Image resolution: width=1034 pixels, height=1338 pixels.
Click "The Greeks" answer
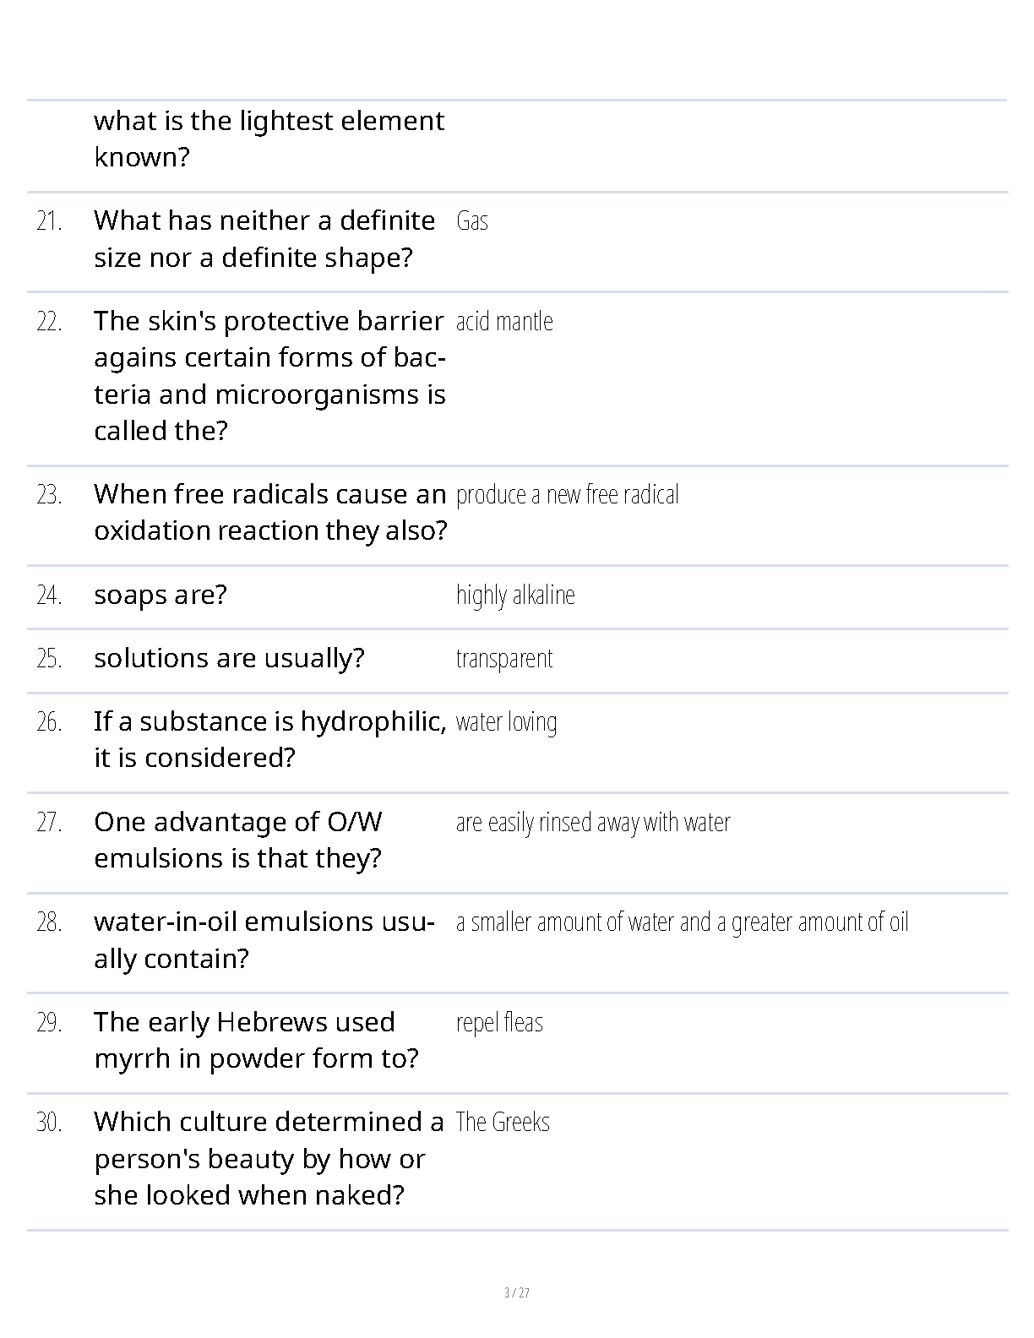pos(503,1123)
